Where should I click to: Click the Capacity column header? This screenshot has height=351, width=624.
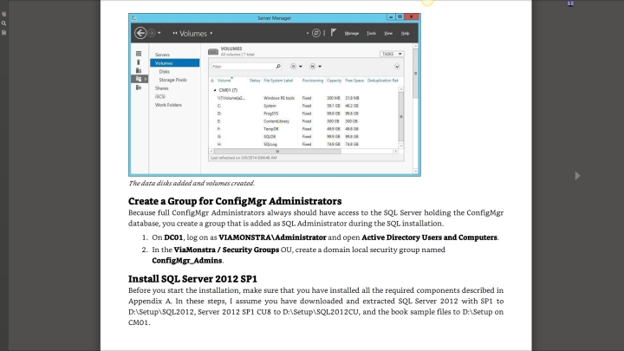click(x=334, y=80)
